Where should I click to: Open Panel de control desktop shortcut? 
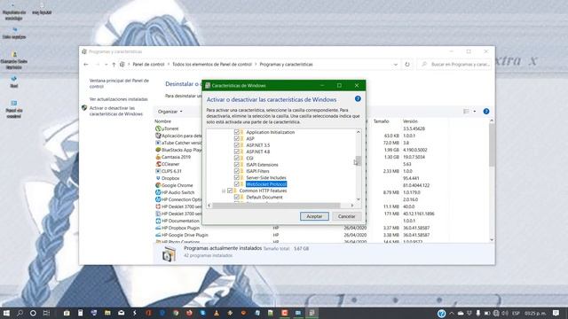point(14,109)
